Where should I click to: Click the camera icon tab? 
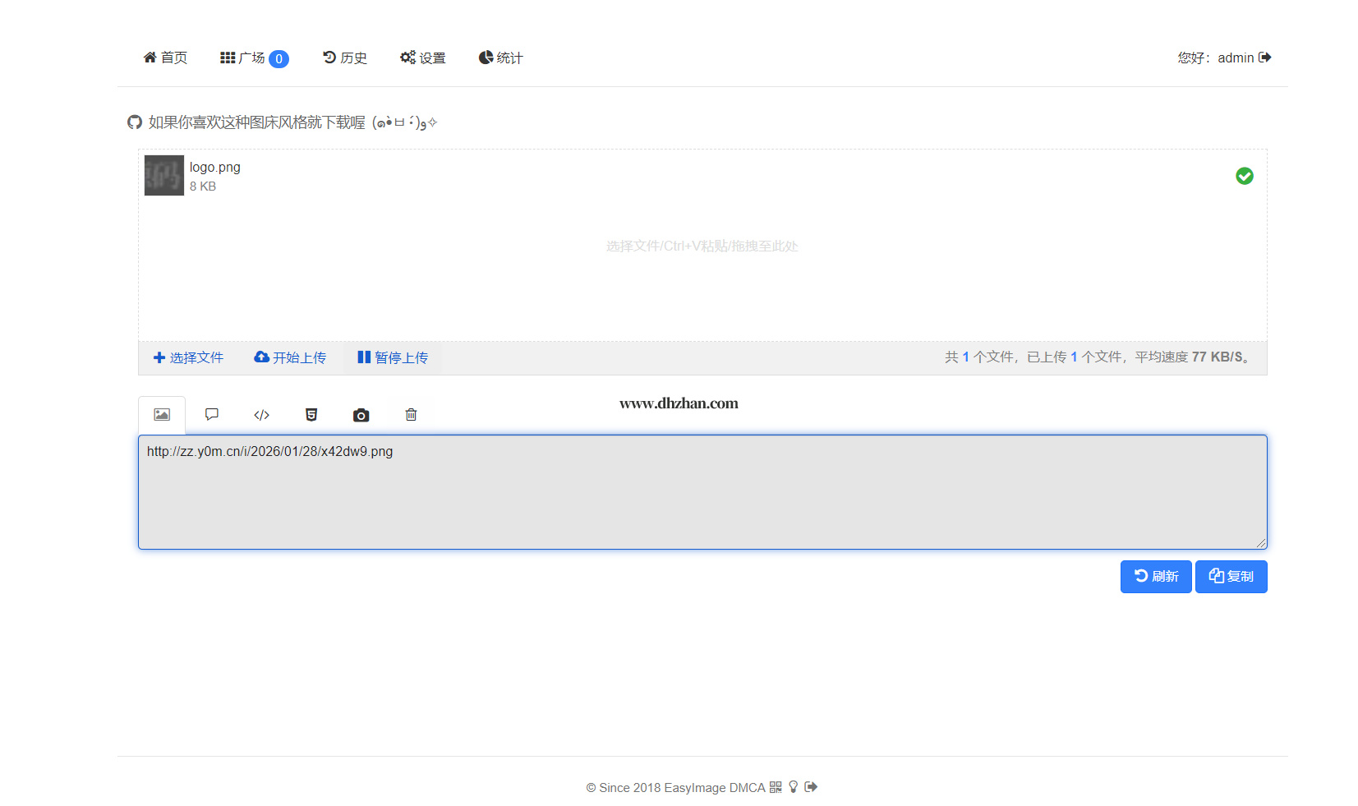pos(361,415)
